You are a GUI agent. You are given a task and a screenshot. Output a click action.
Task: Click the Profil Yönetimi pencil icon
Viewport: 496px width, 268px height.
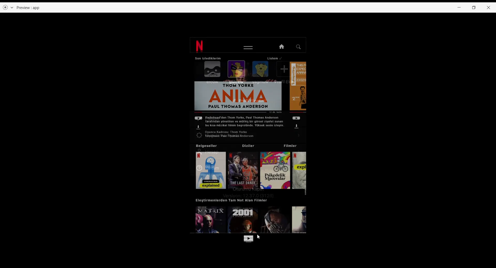(x=234, y=101)
